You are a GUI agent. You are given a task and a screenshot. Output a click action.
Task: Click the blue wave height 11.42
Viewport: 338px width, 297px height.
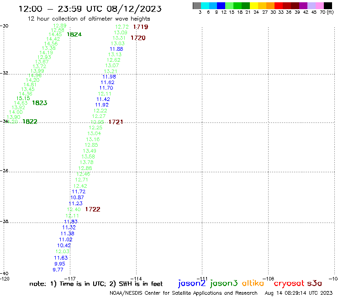(103, 99)
